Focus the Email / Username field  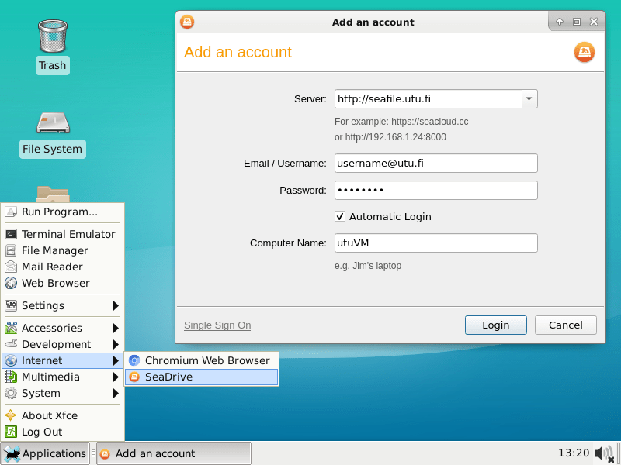pos(436,164)
